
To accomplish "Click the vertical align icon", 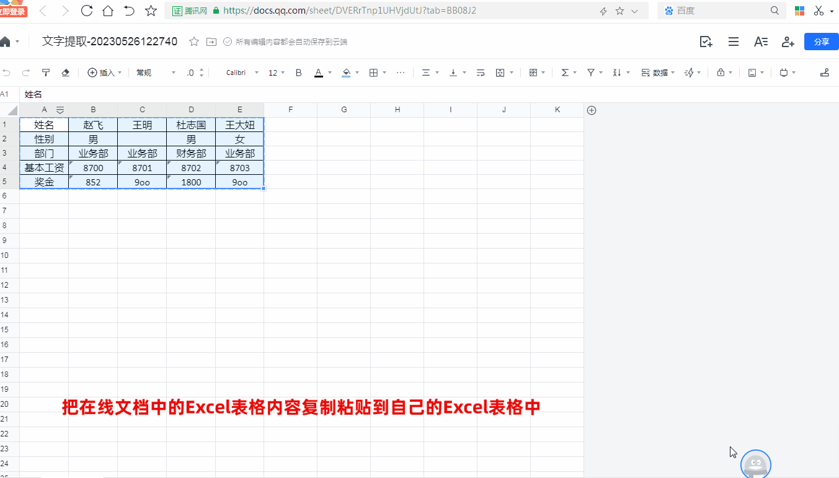I will [x=453, y=73].
